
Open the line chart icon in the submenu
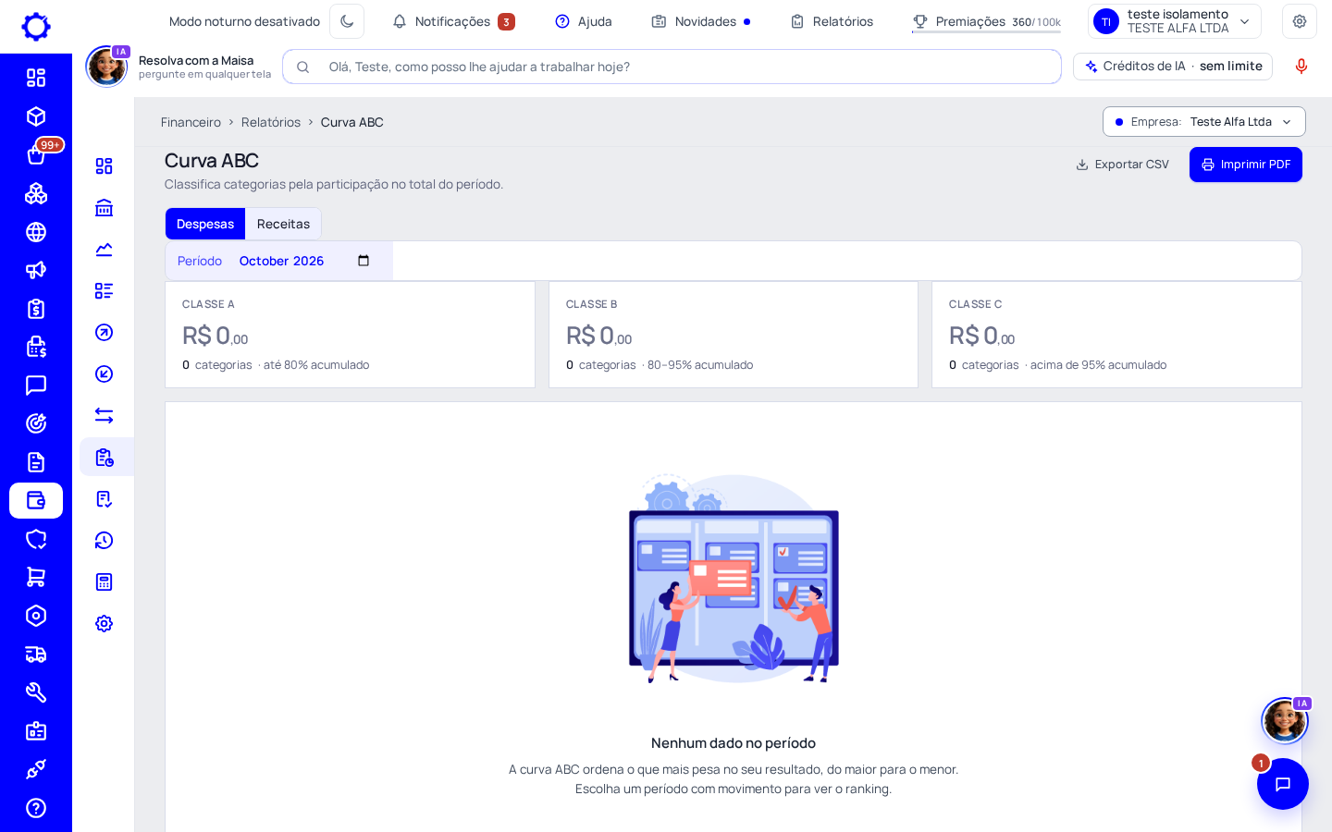105,250
